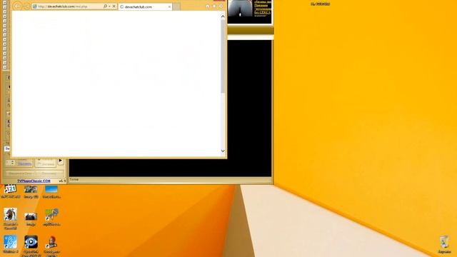
Task: Click the browser scrollbar down arrow
Action: (223, 151)
